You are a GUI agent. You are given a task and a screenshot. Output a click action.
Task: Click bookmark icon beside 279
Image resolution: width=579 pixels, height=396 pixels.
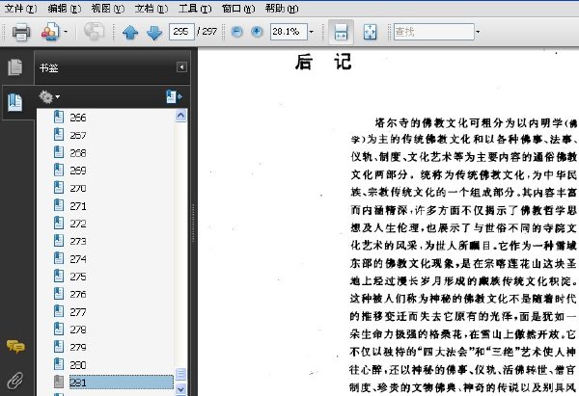pyautogui.click(x=59, y=347)
